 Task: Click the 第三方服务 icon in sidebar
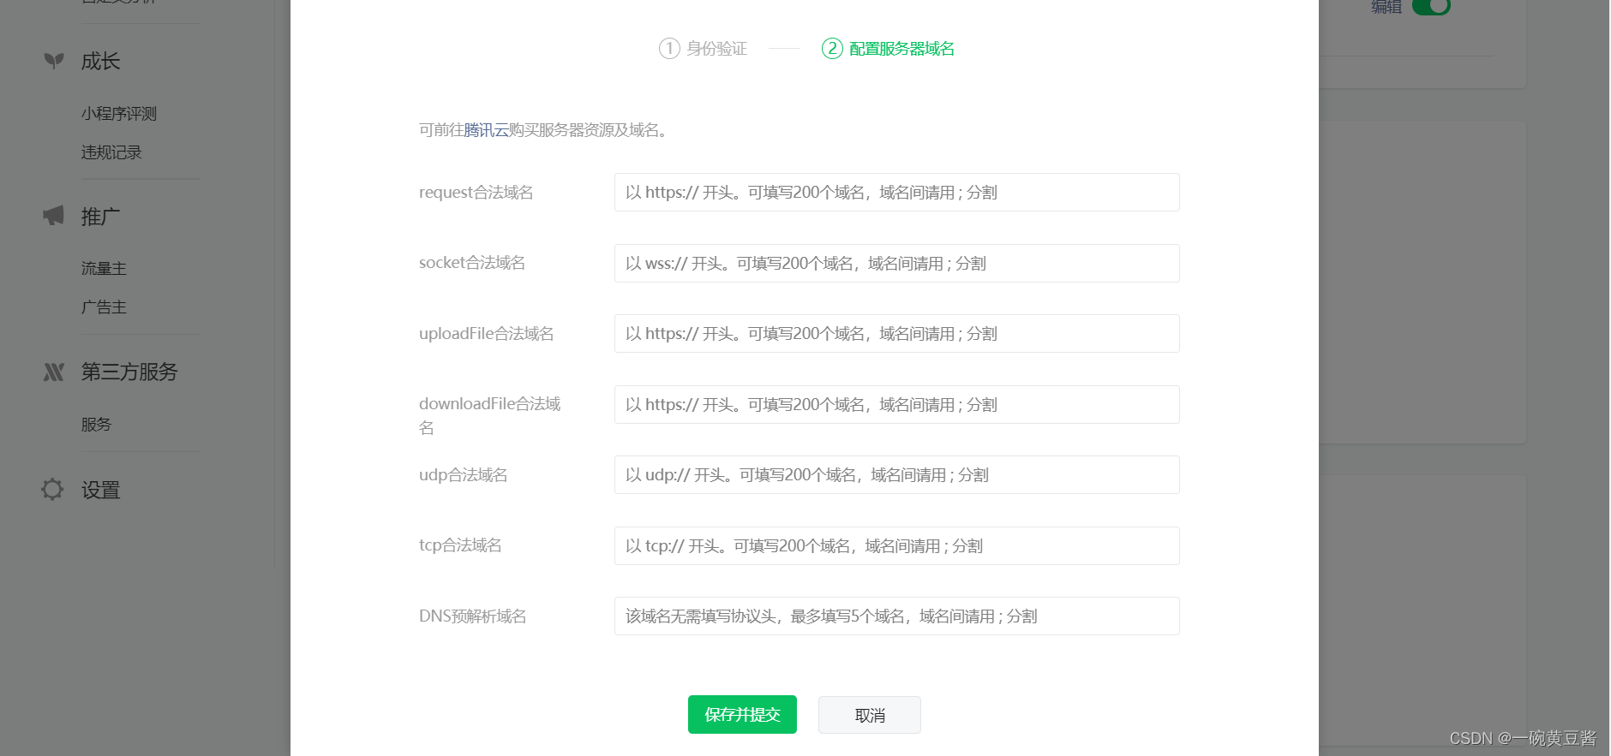[54, 372]
